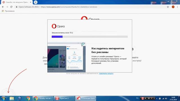The image size is (180, 101).
Task: Click the blue download progress bar
Action: pyautogui.click(x=57, y=37)
